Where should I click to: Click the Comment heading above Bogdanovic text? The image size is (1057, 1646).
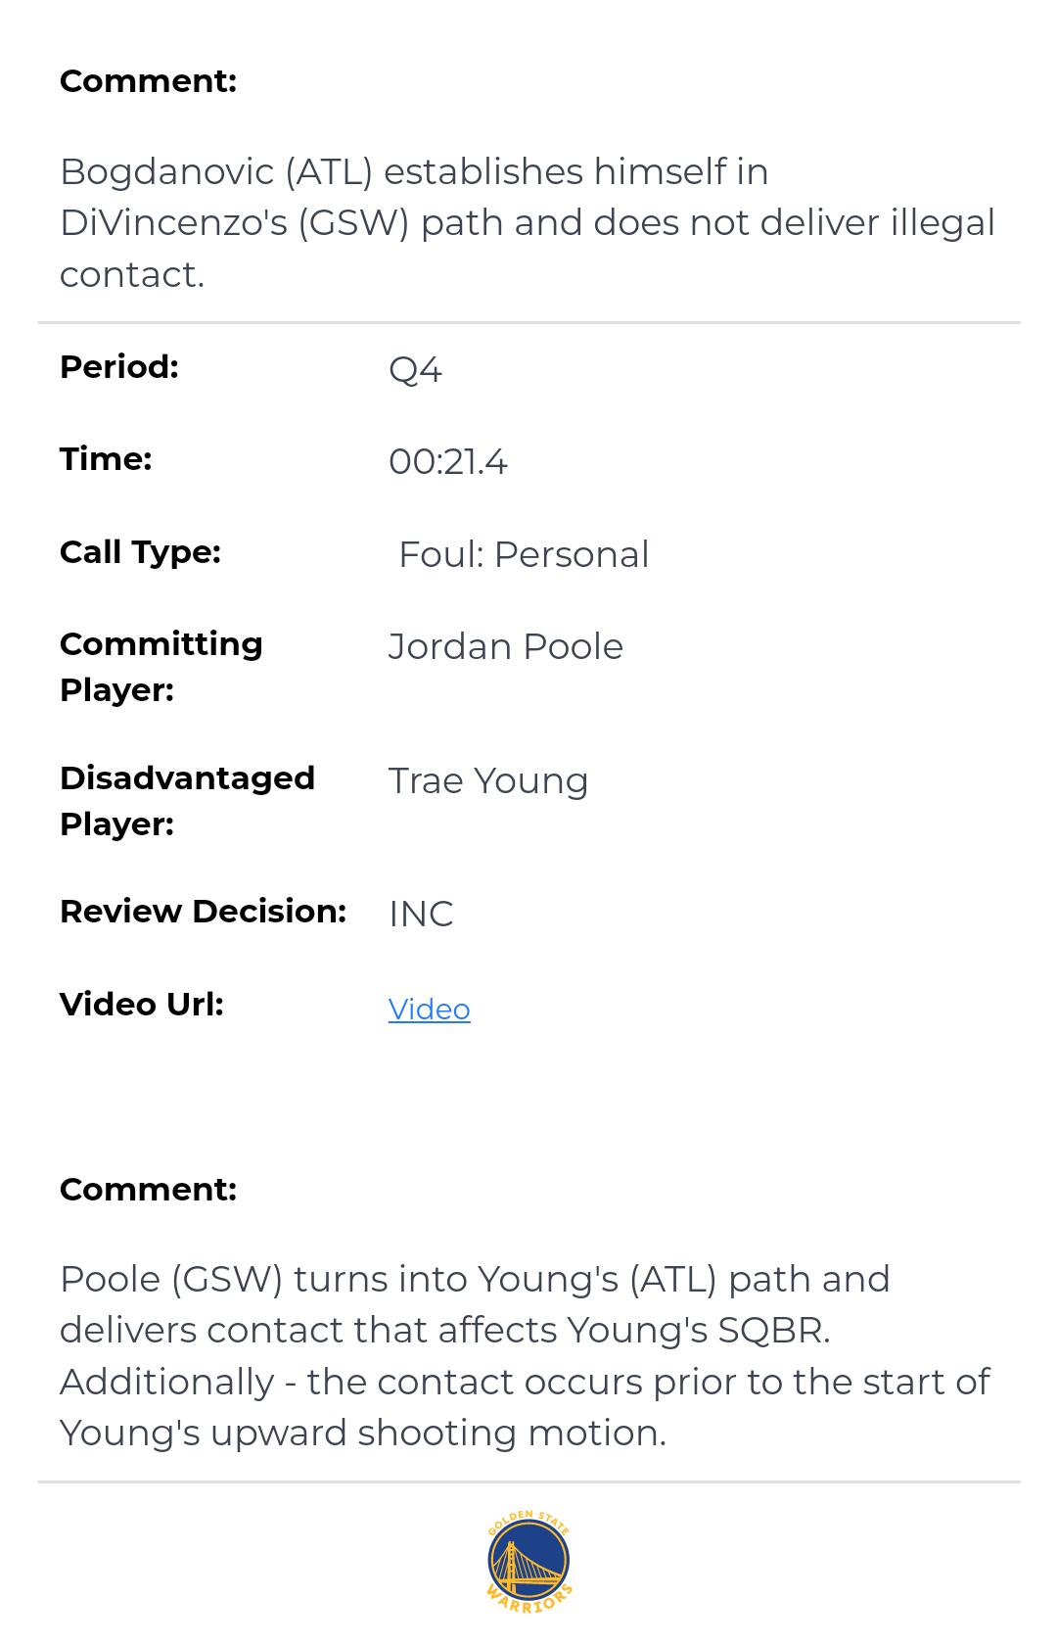coord(148,80)
